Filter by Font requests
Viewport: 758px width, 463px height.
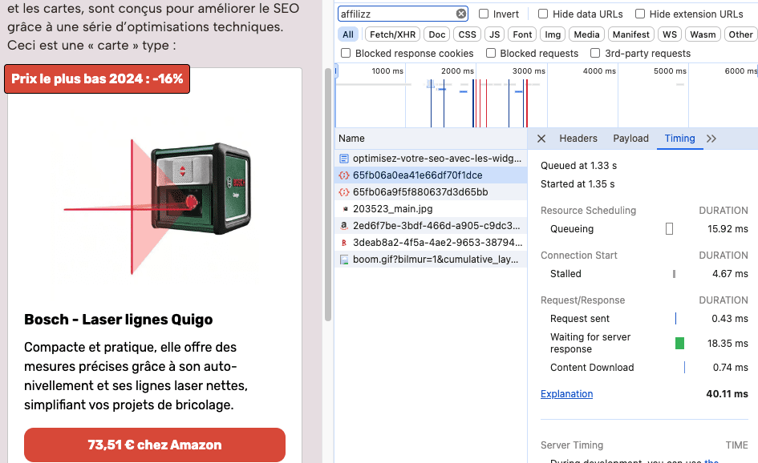[522, 34]
